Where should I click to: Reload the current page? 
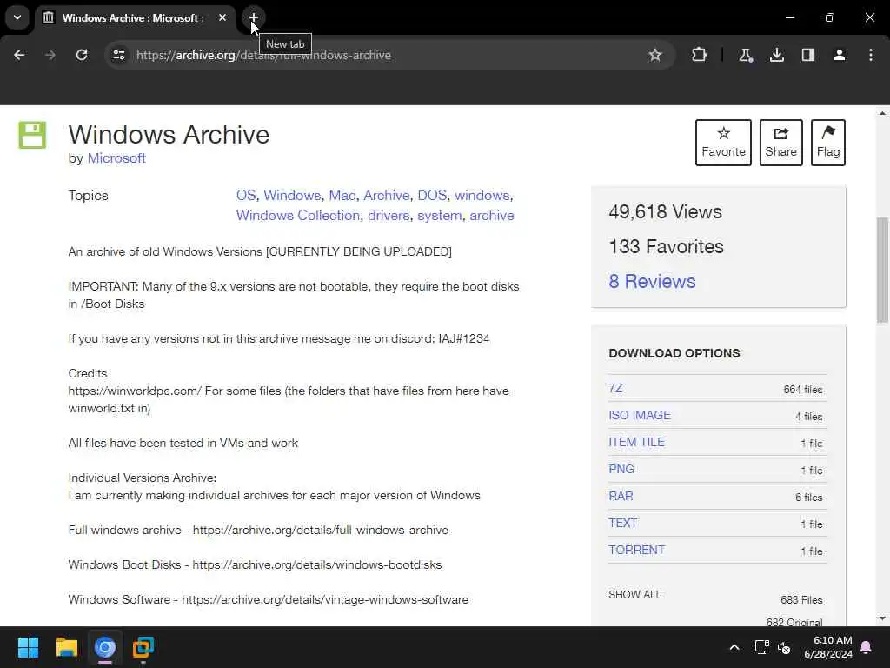pos(82,55)
